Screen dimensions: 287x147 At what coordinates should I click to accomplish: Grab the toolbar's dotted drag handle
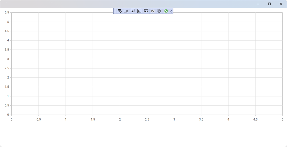tap(115, 11)
